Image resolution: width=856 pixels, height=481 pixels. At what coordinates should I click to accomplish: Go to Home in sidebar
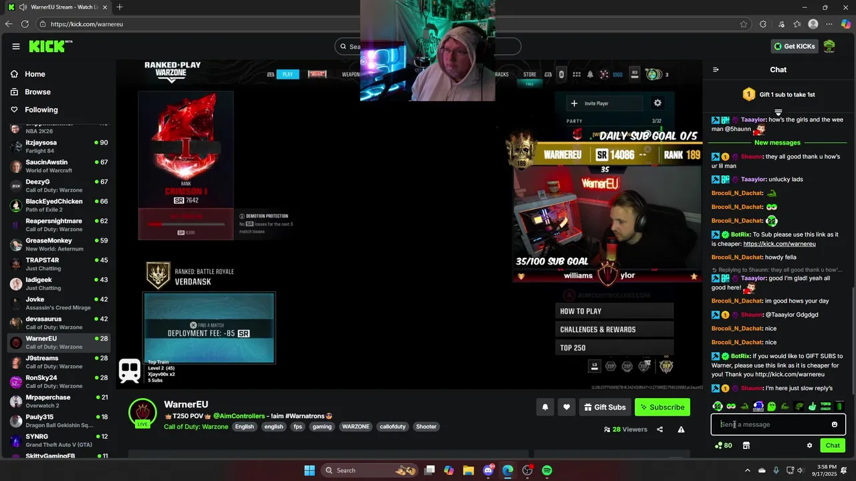click(35, 74)
